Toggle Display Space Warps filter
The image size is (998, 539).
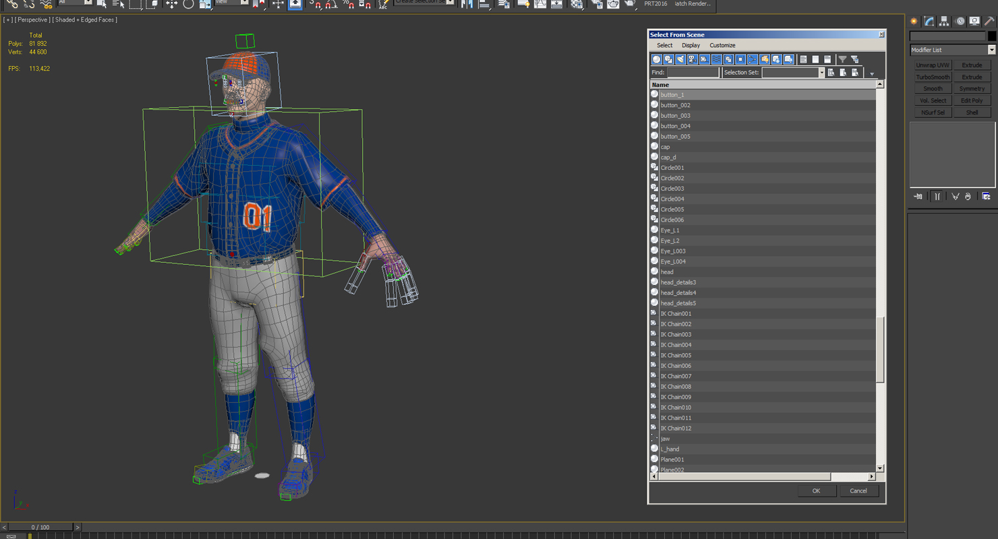click(x=716, y=59)
